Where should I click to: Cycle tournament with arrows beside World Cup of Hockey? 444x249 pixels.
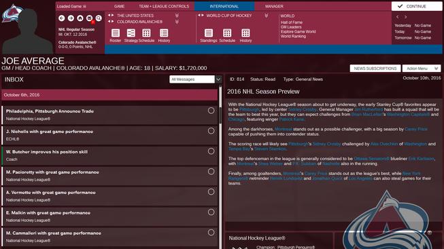201,15
